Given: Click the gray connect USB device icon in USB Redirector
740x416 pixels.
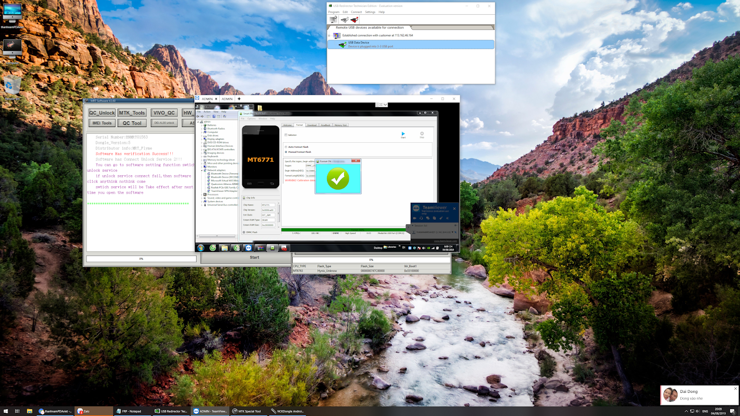Looking at the screenshot, I should point(344,19).
